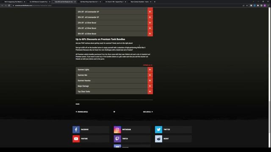
Task: Open the Instagram text link
Action: [x=127, y=130]
